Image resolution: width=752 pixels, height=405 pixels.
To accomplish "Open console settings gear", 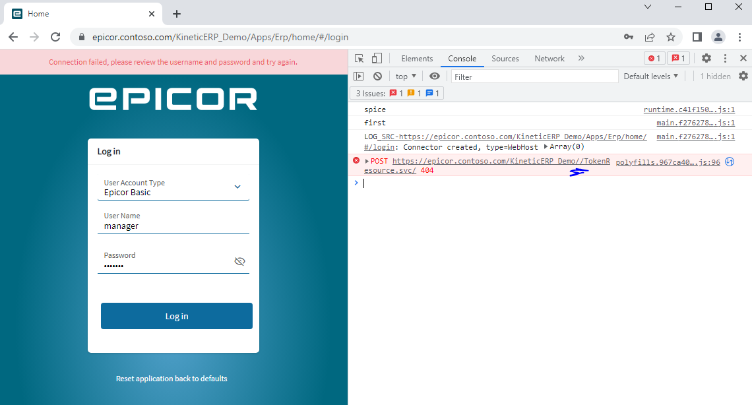I will [743, 77].
